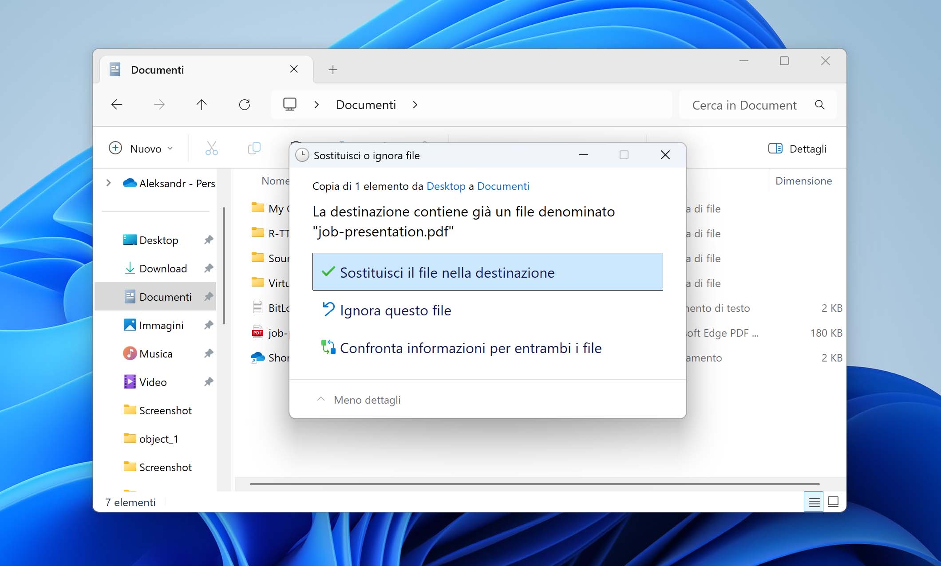Sort by the Dimensione column header
Screen dimensions: 941x566
coord(803,181)
